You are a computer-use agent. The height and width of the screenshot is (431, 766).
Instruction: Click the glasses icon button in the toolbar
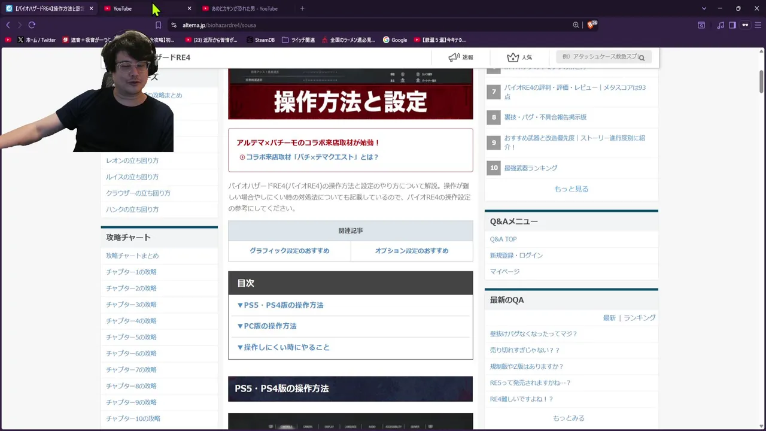point(745,25)
